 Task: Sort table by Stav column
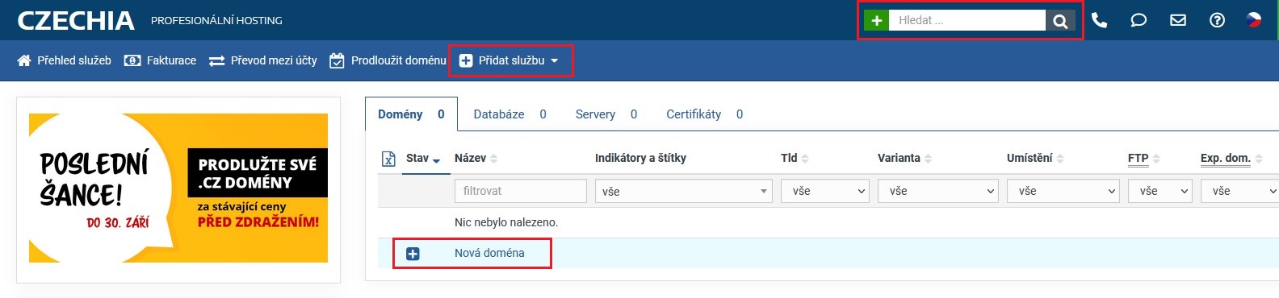[423, 159]
